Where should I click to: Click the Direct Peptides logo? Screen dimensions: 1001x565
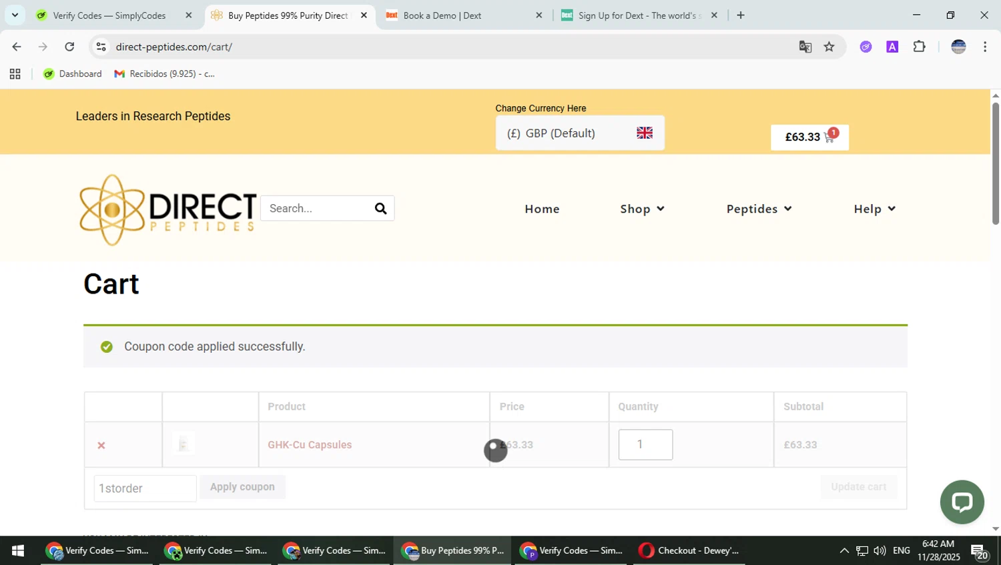pos(168,209)
